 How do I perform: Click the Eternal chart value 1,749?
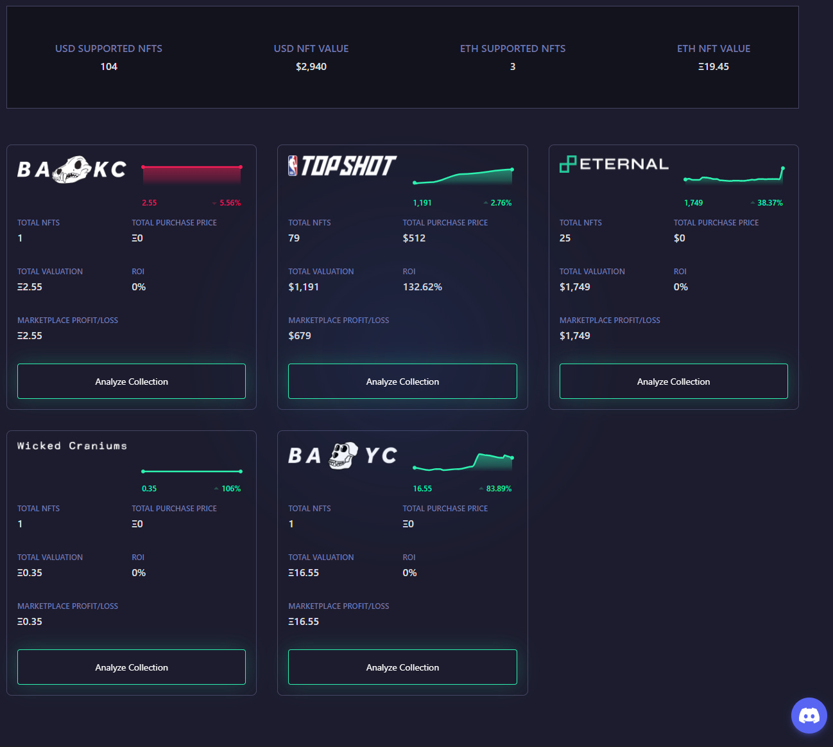pyautogui.click(x=693, y=203)
